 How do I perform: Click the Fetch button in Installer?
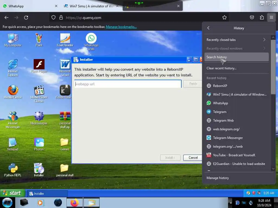pos(193,84)
